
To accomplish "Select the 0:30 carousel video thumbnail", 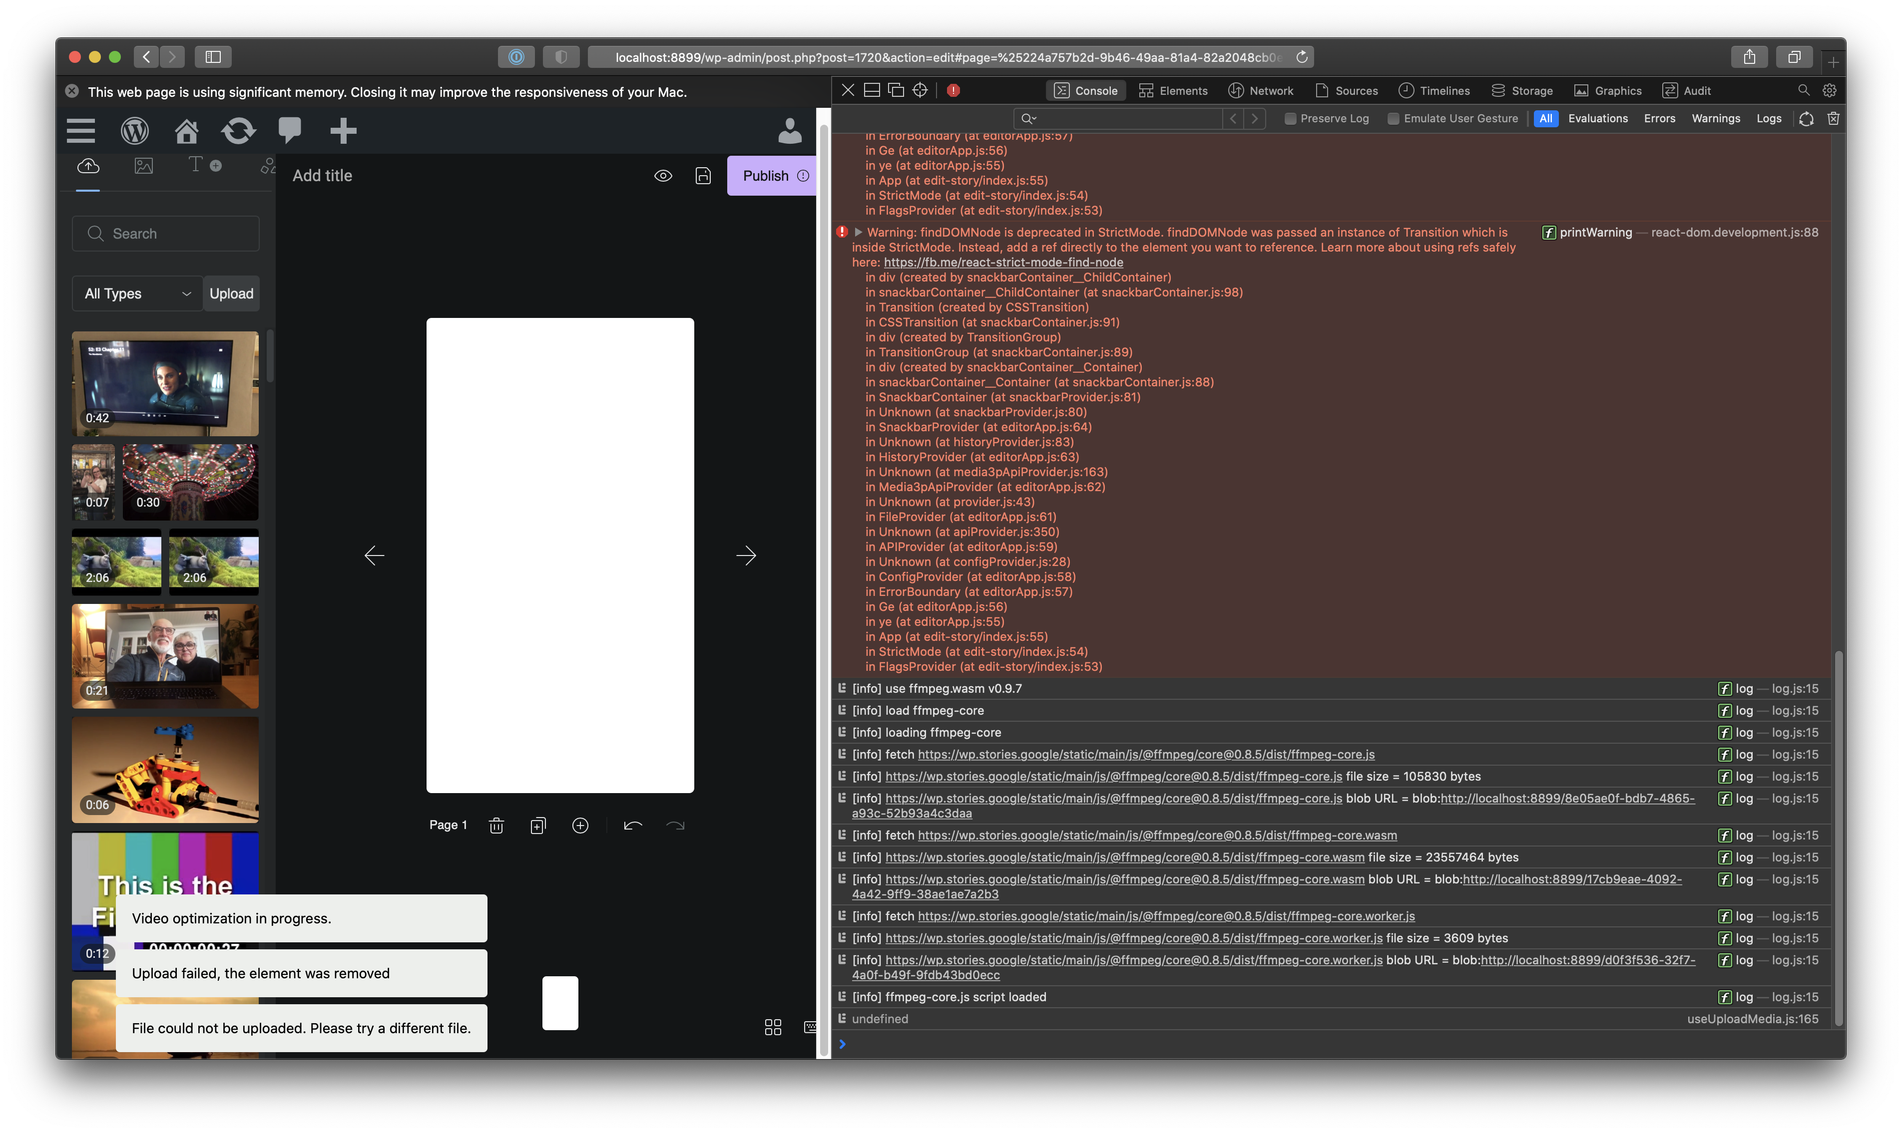I will (190, 482).
